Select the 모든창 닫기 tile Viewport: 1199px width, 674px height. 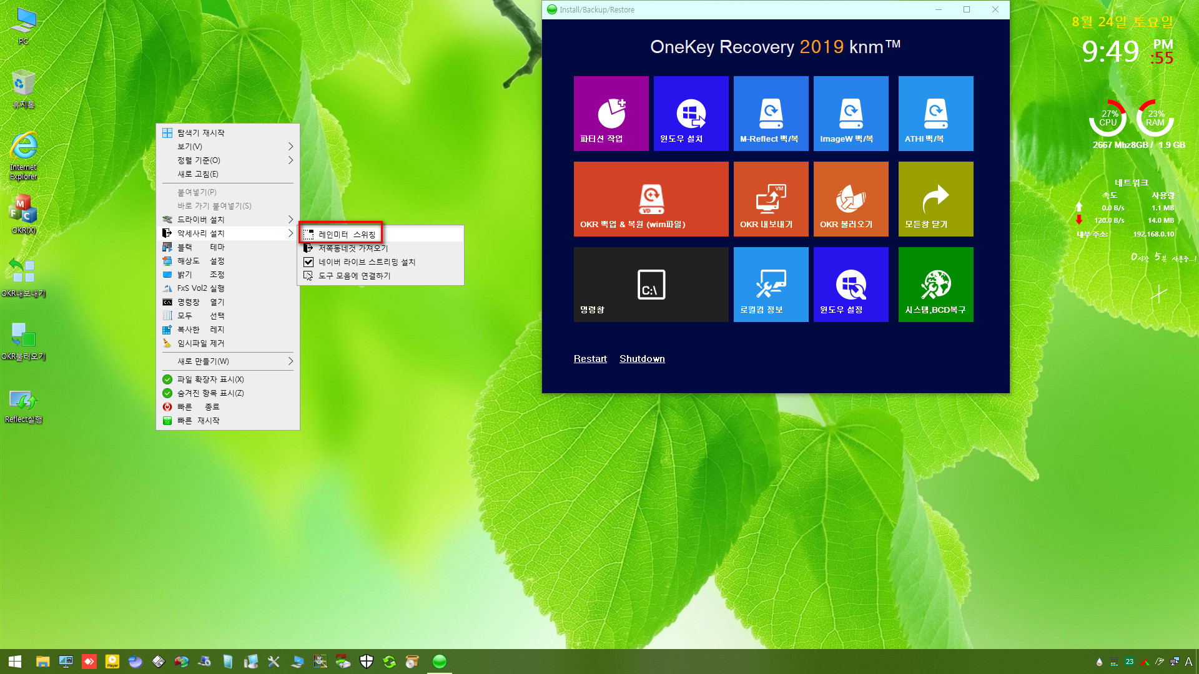pyautogui.click(x=935, y=199)
